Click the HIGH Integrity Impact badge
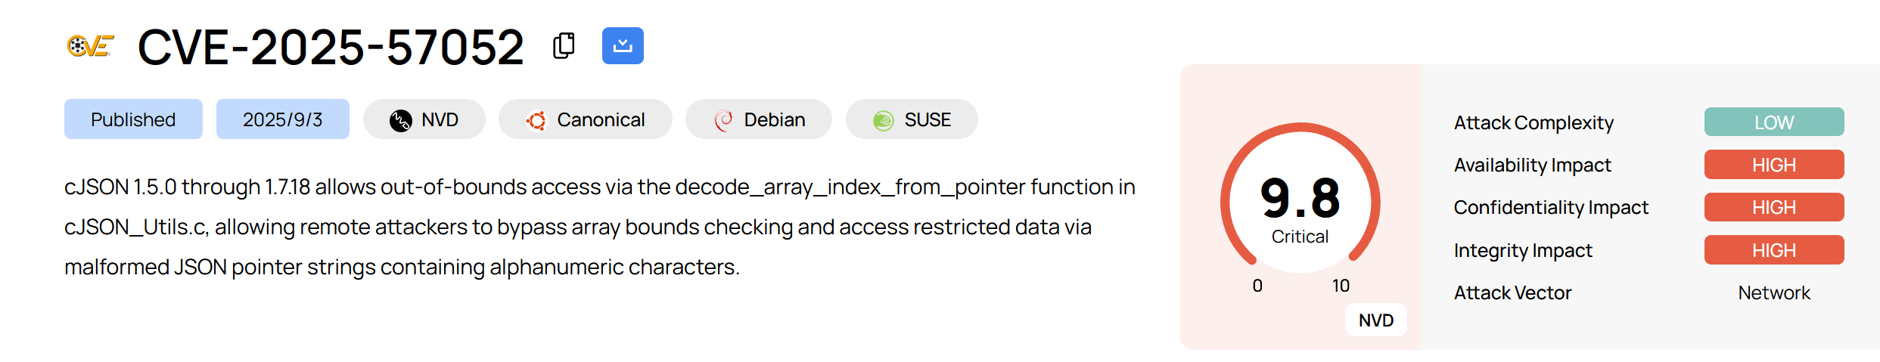The image size is (1880, 362). pos(1773,250)
